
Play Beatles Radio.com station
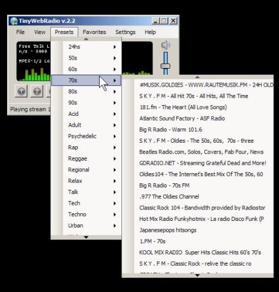[x=198, y=152]
